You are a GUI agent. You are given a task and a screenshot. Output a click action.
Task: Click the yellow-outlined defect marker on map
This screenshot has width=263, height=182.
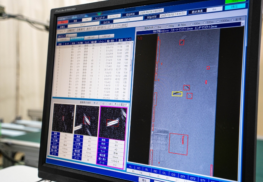coord(177,94)
